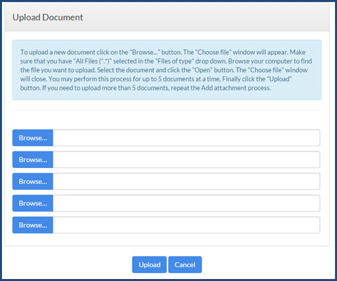
Task: Select the fourth file path field
Action: 187,203
